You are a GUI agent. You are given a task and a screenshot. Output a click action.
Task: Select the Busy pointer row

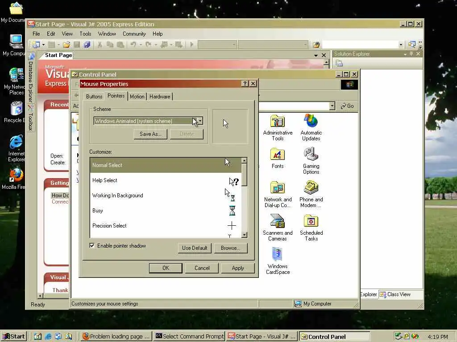tap(166, 211)
